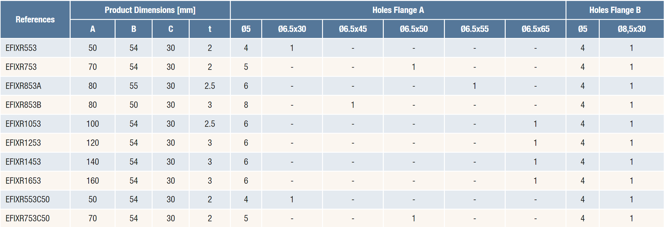Select the EFIXR553 reference cell
This screenshot has height=227, width=664.
pos(21,48)
